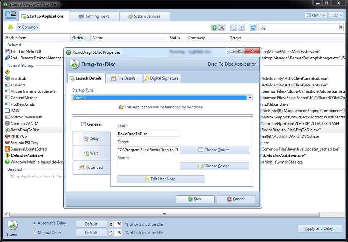Screen dimensions: 348x242
Task: Click the Default button for CPU idle
Action: pyautogui.click(x=91, y=224)
